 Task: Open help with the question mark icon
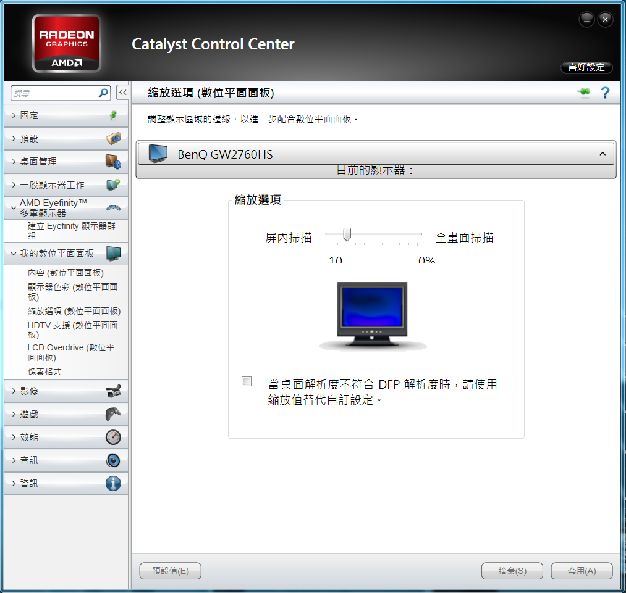click(605, 93)
